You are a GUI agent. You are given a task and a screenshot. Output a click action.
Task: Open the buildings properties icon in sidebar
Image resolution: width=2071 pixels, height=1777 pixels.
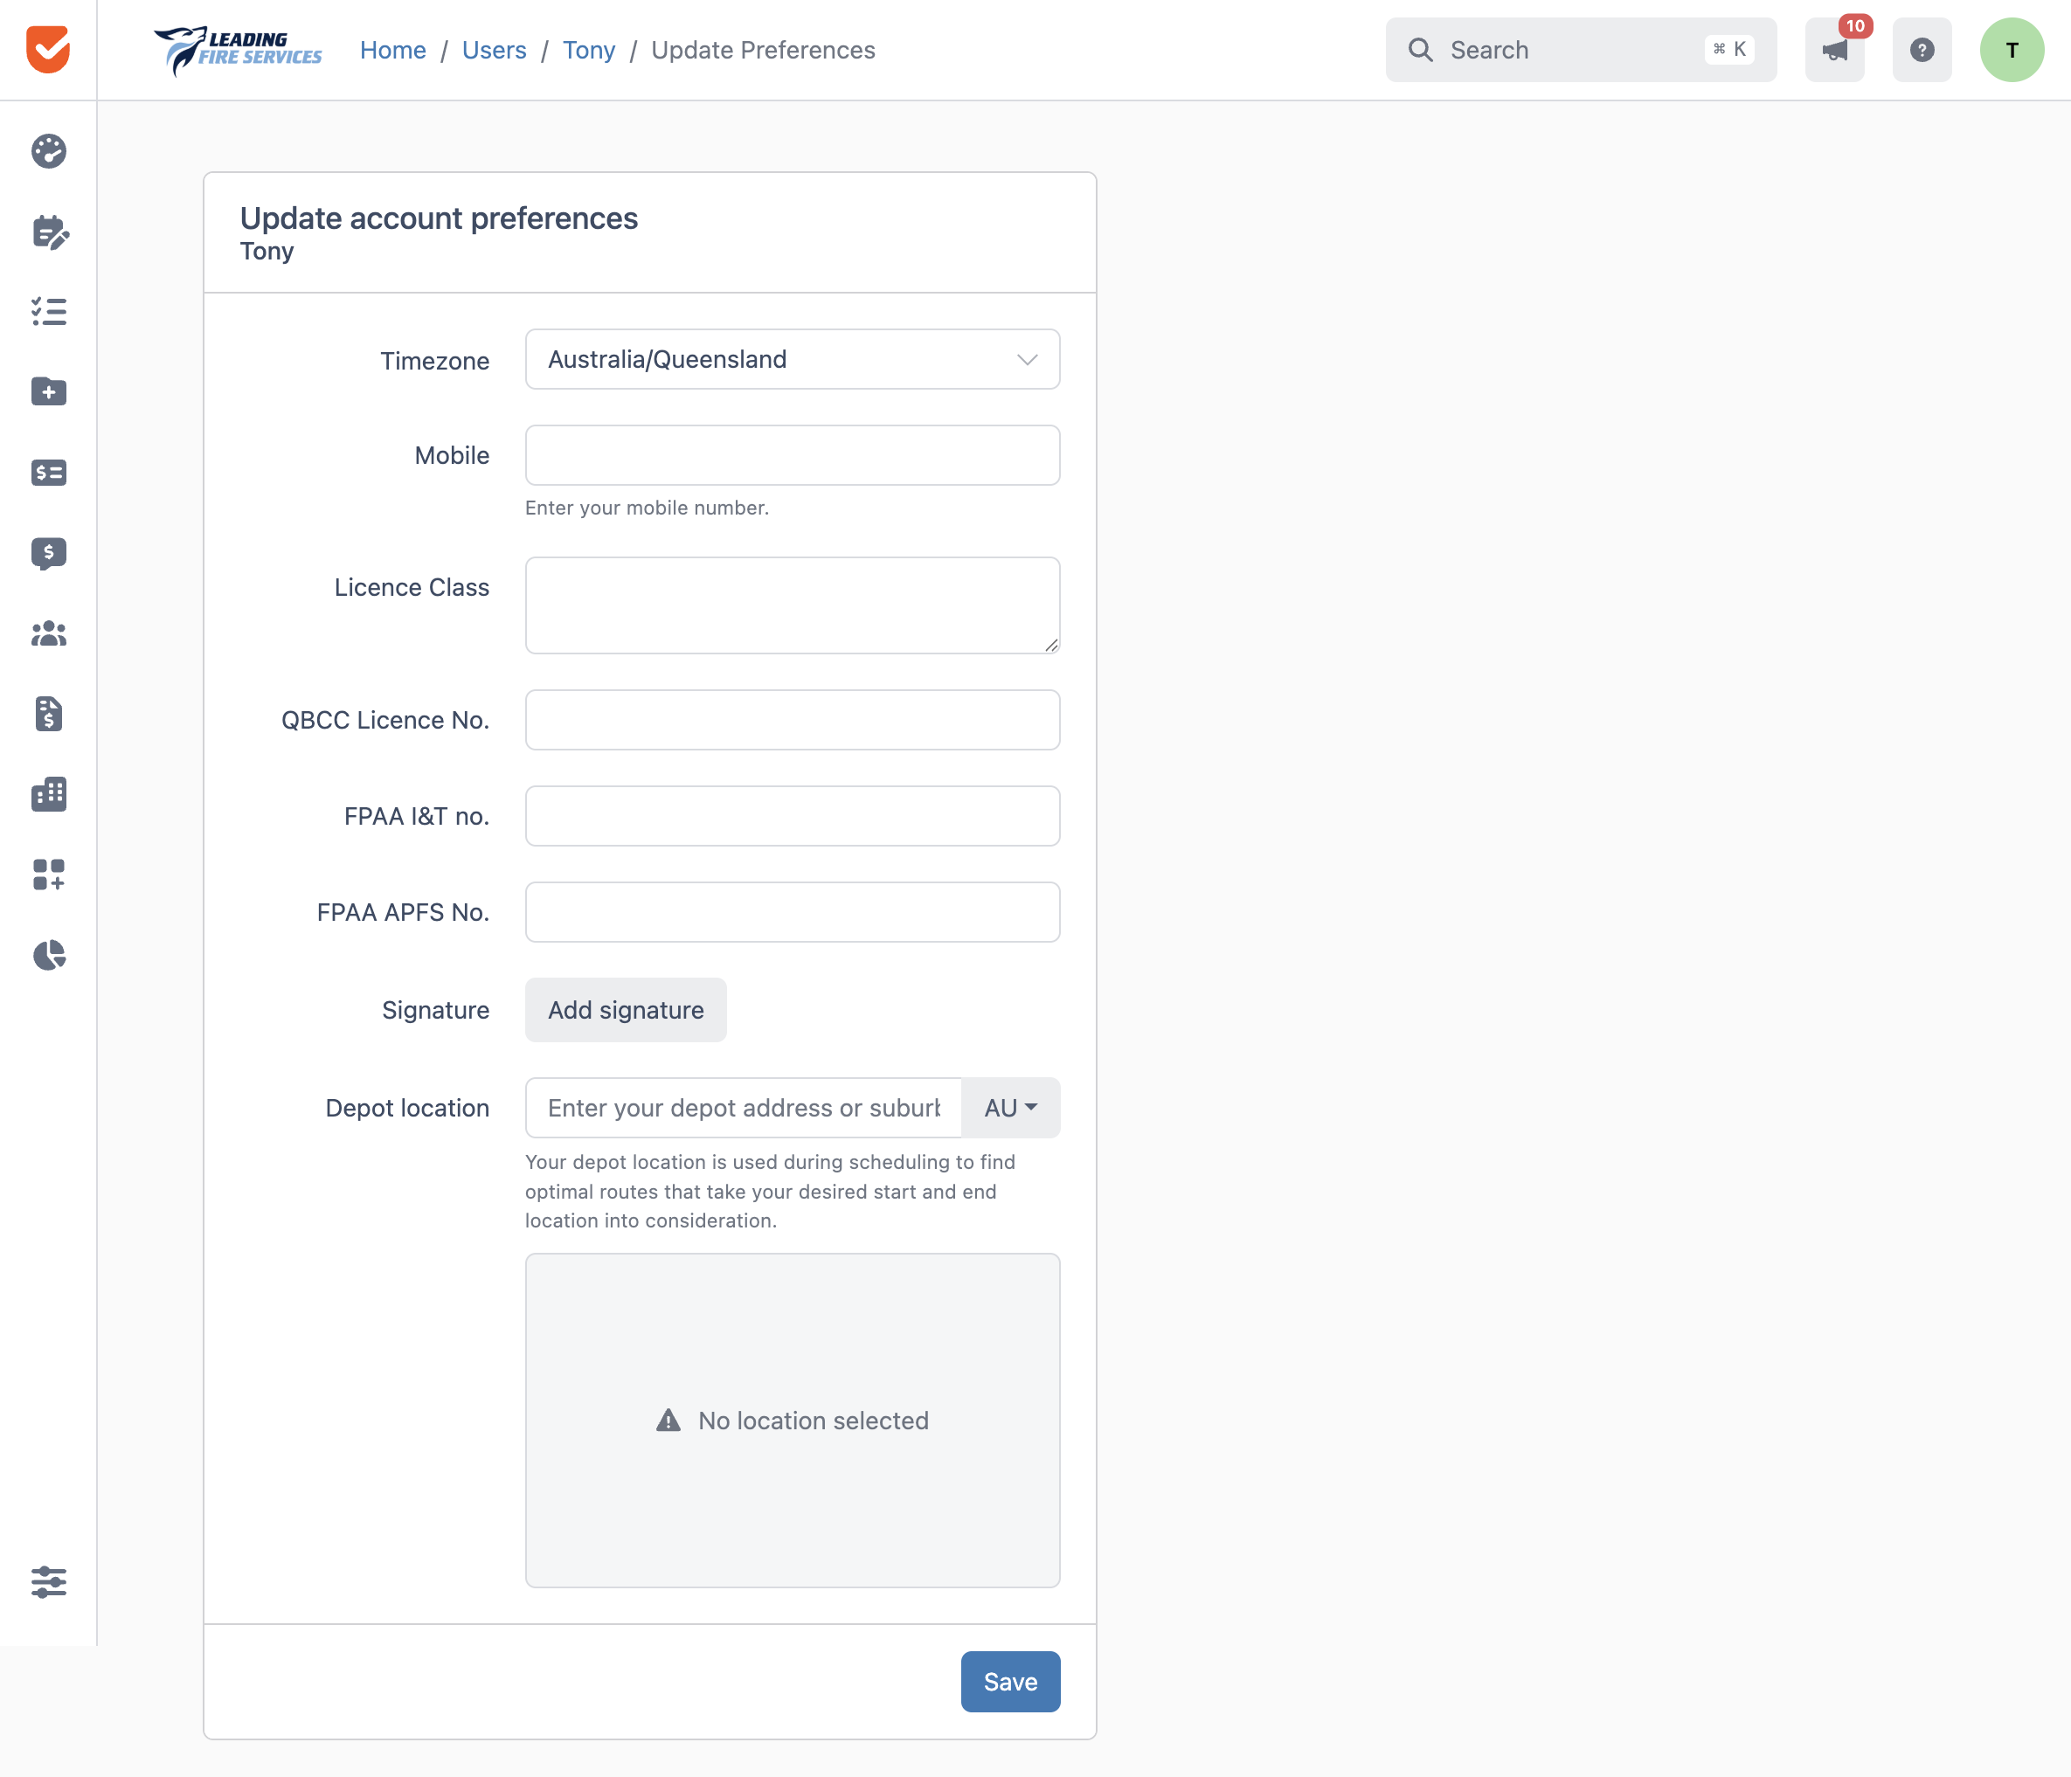tap(48, 794)
